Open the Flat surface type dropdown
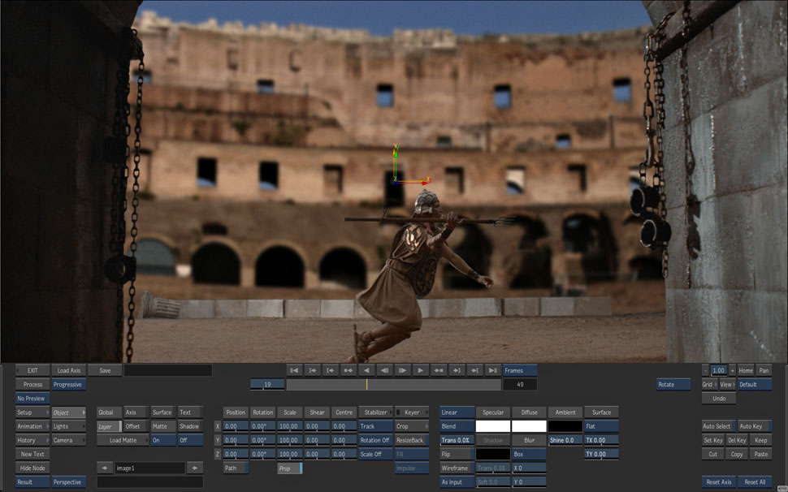The width and height of the screenshot is (788, 492). tap(600, 426)
